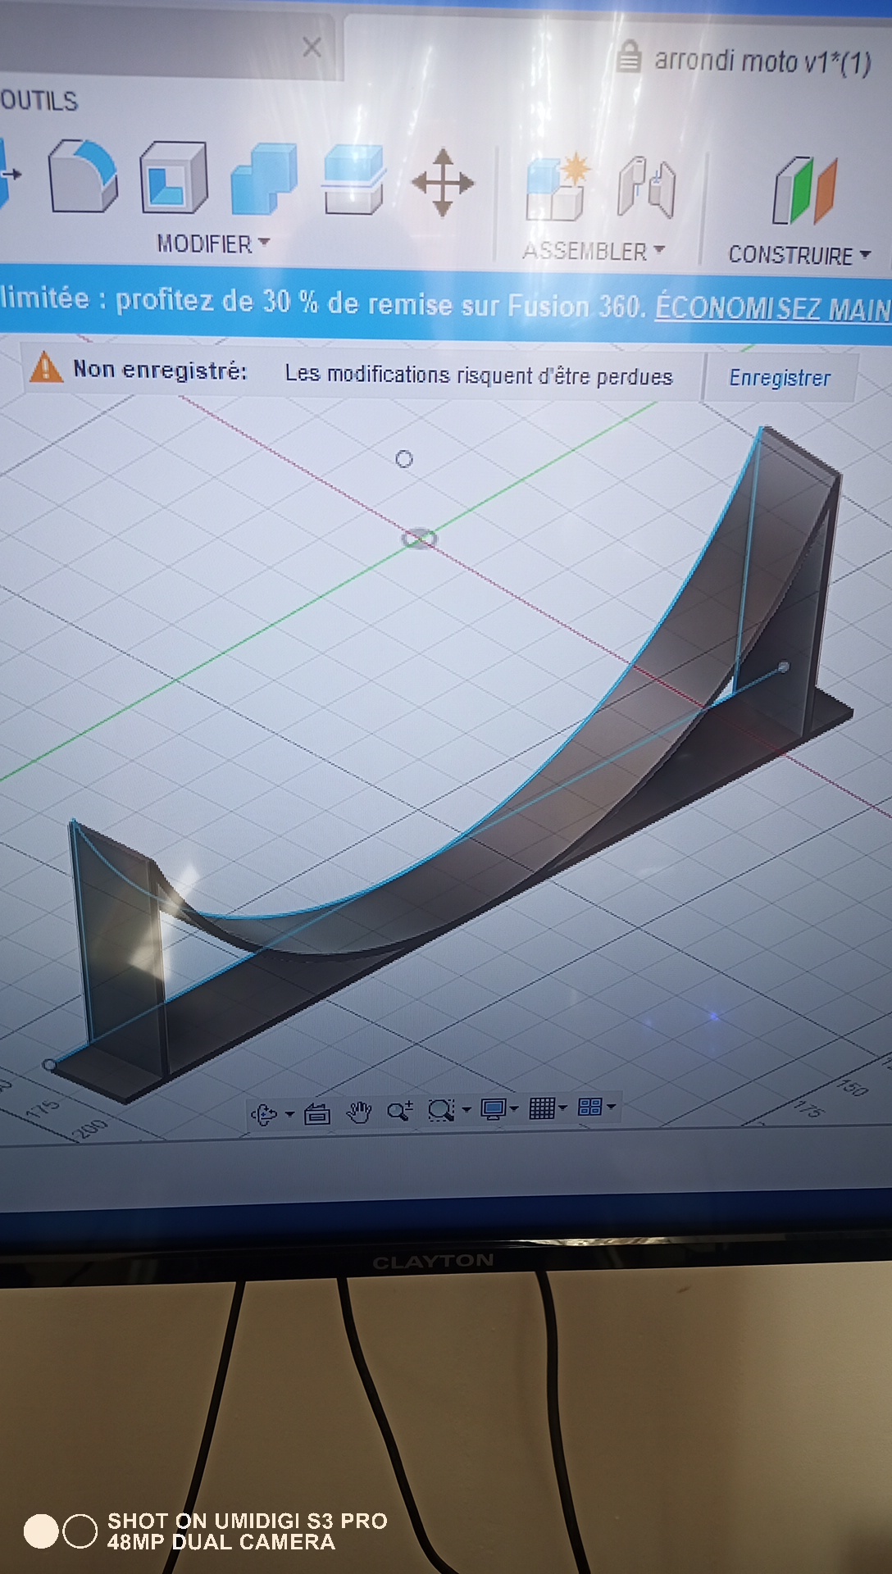The width and height of the screenshot is (892, 1574).
Task: Create a New Component from toolbar
Action: pos(558,186)
